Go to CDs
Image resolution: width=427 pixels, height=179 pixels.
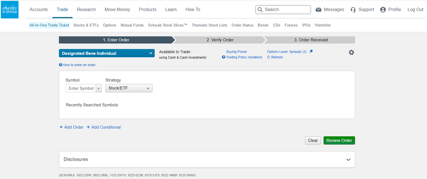pyautogui.click(x=277, y=25)
